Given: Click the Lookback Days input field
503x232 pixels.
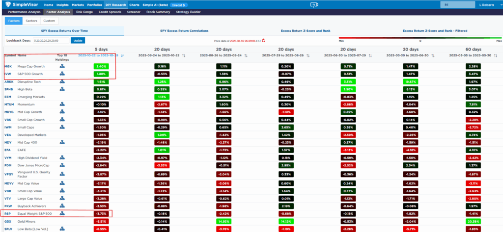Looking at the screenshot, I should 51,40.
